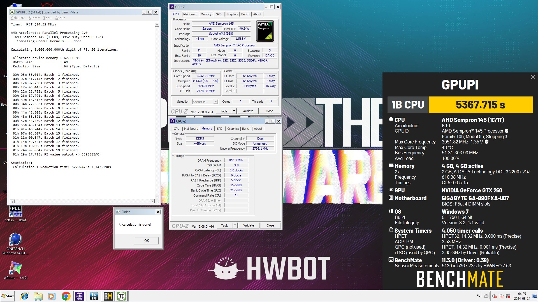Click Show desktop button at taskbar end
Screen dimensions: 538x302
535,296
